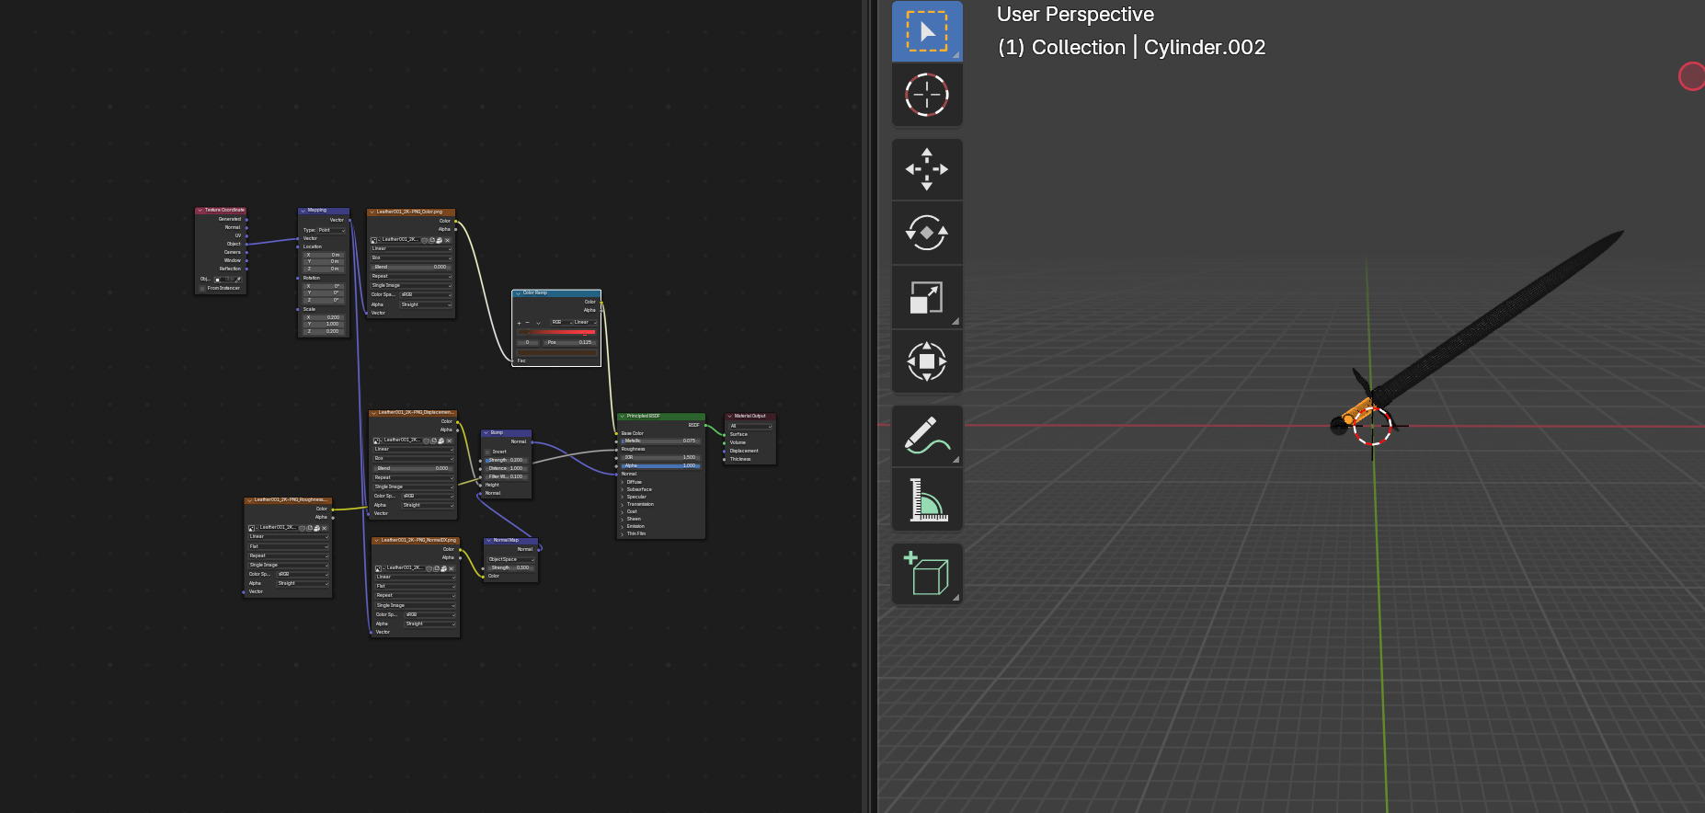Click Bump node Distance field
The height and width of the screenshot is (813, 1705).
pyautogui.click(x=506, y=468)
